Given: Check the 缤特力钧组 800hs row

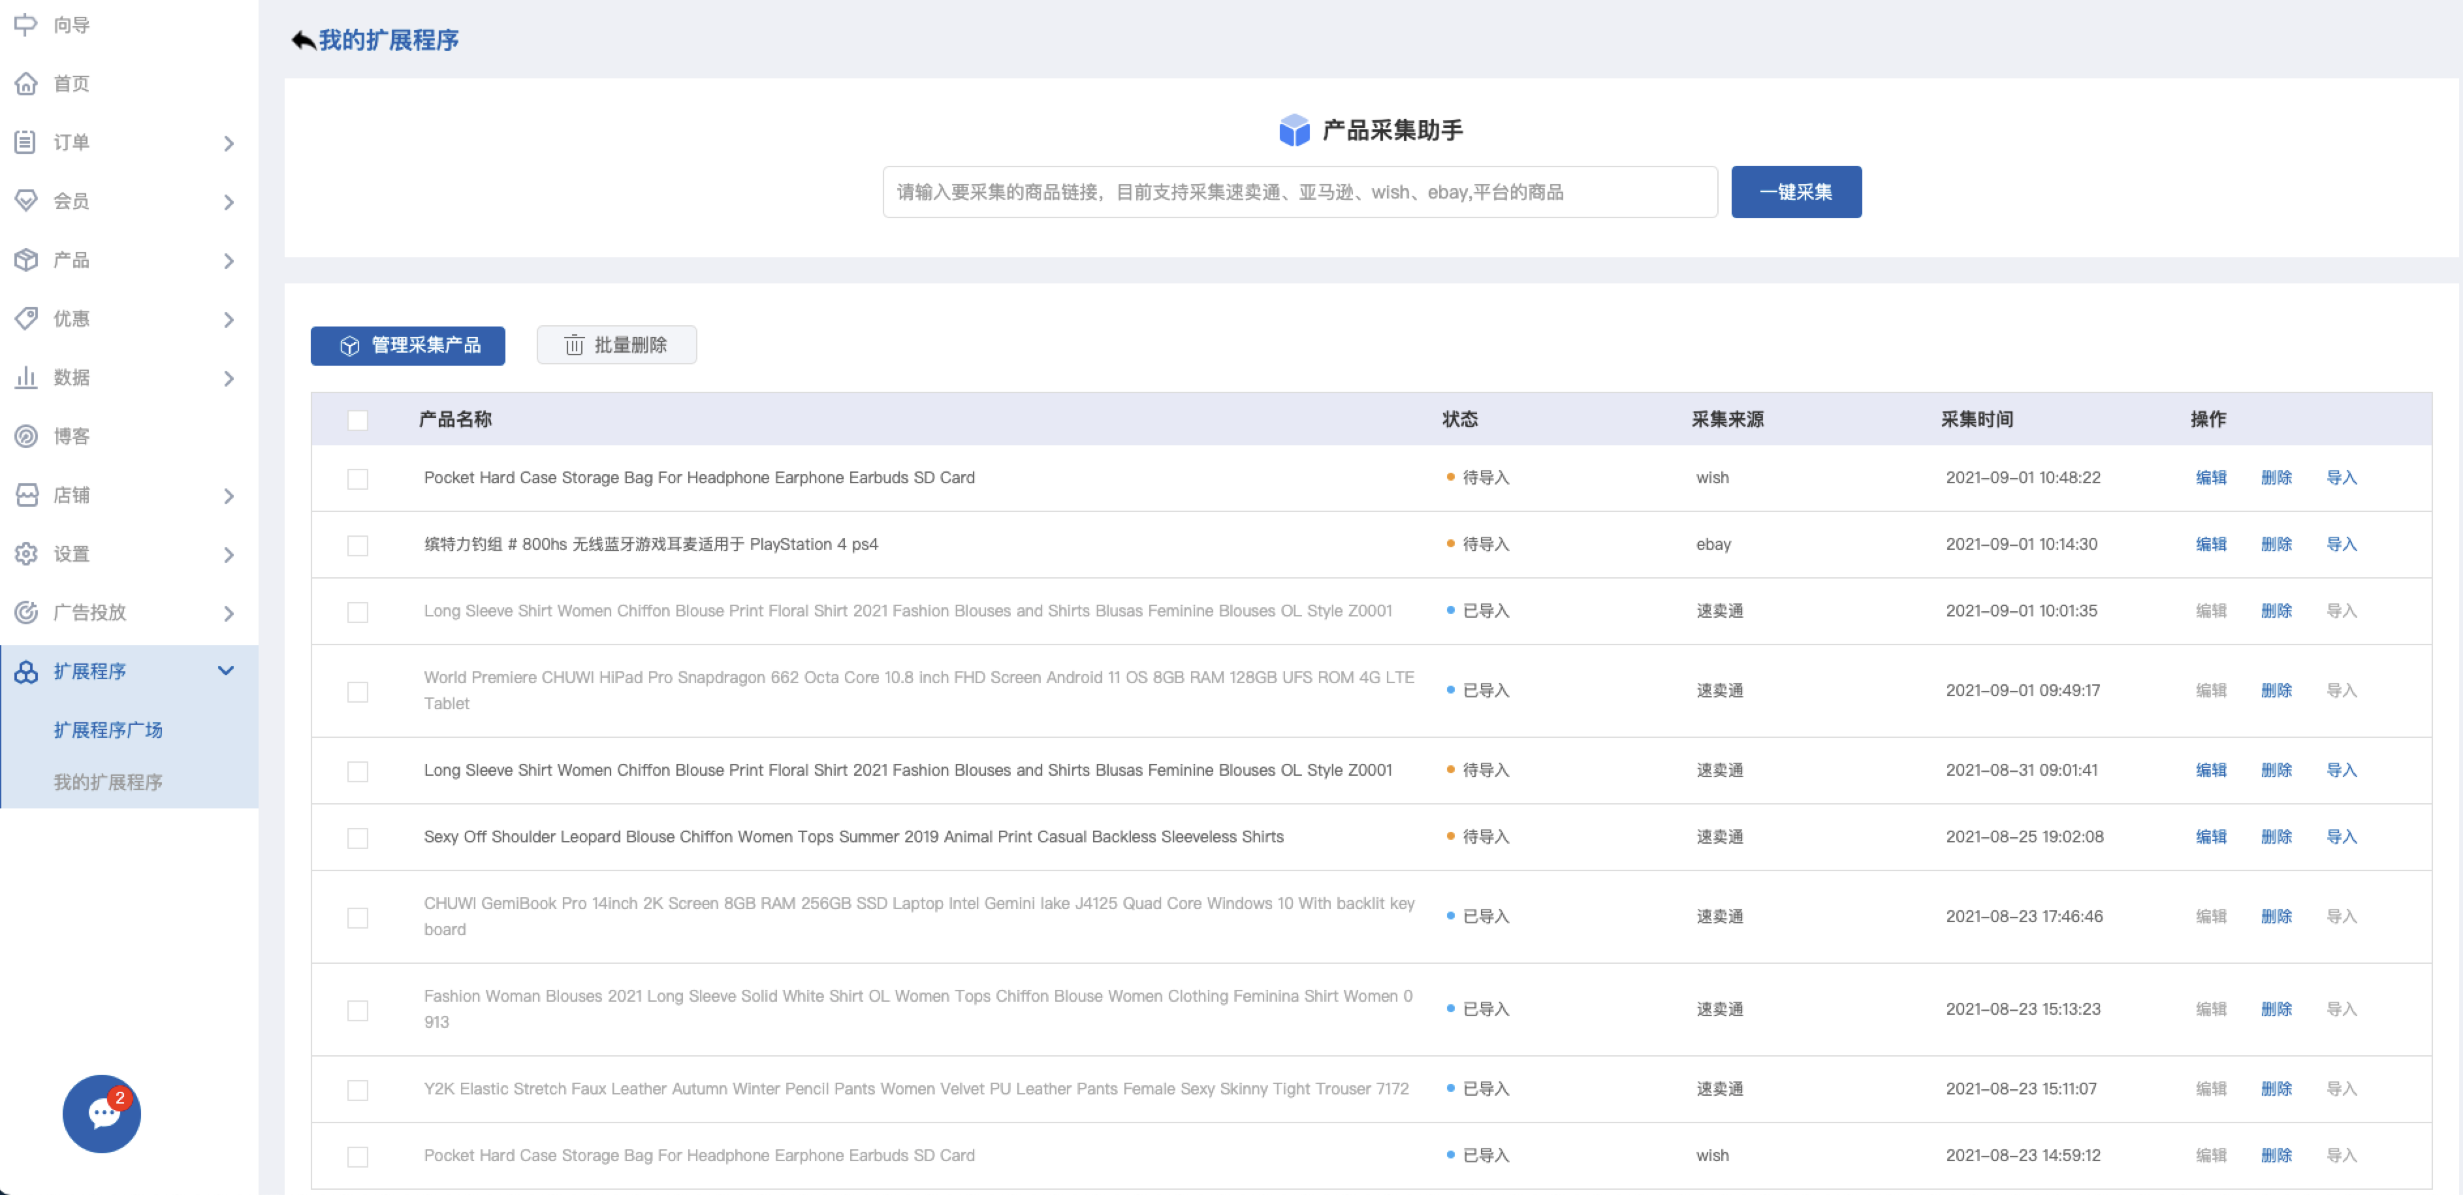Looking at the screenshot, I should point(358,545).
